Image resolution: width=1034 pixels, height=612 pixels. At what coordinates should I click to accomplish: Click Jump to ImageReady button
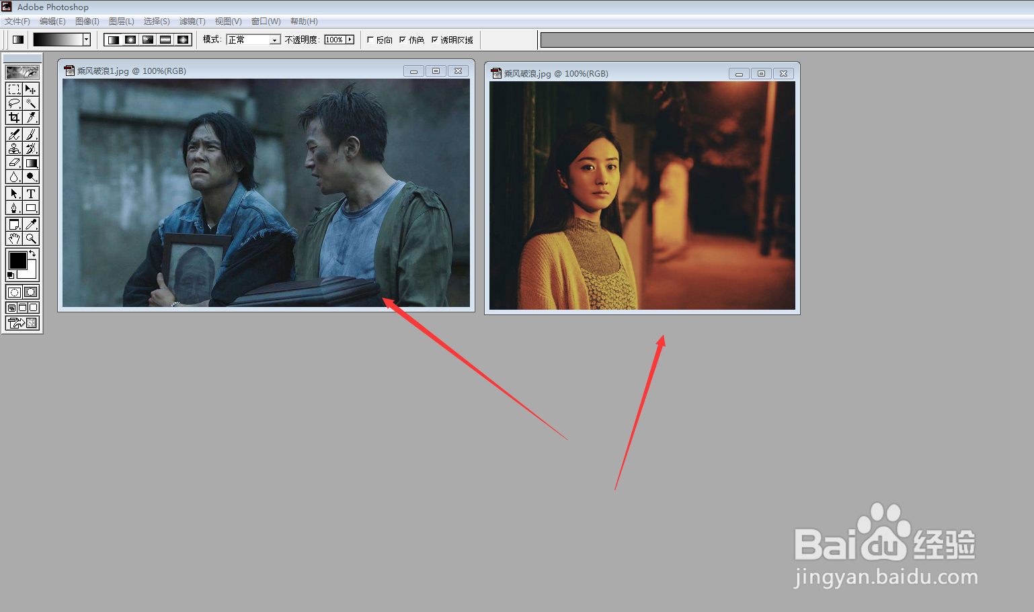tap(22, 323)
